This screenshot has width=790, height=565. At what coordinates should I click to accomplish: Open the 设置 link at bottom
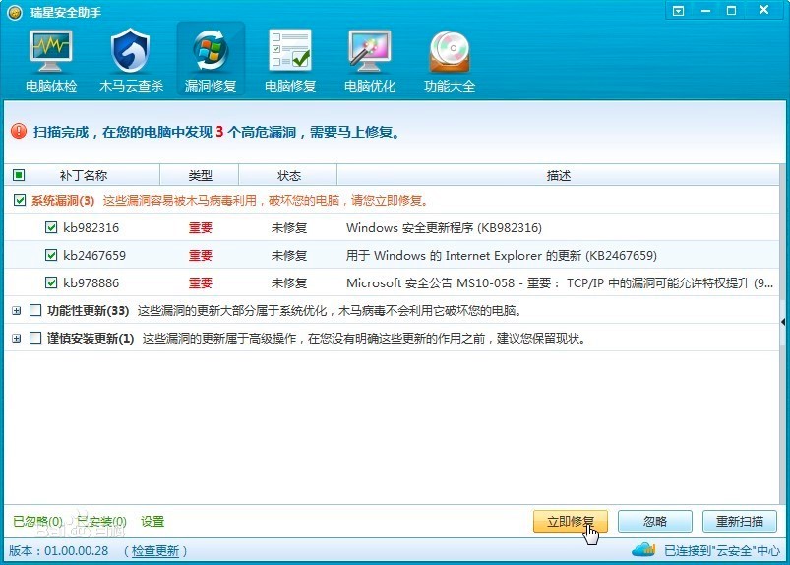[x=152, y=521]
